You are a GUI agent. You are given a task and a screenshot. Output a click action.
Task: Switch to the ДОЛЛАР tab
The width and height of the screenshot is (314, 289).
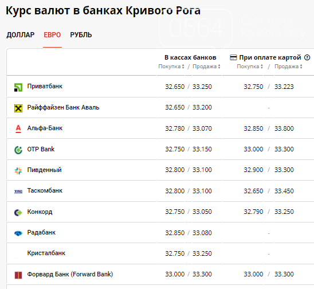pos(21,35)
